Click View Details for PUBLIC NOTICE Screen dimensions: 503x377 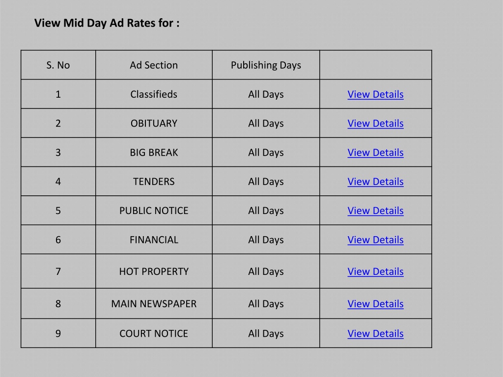point(375,211)
